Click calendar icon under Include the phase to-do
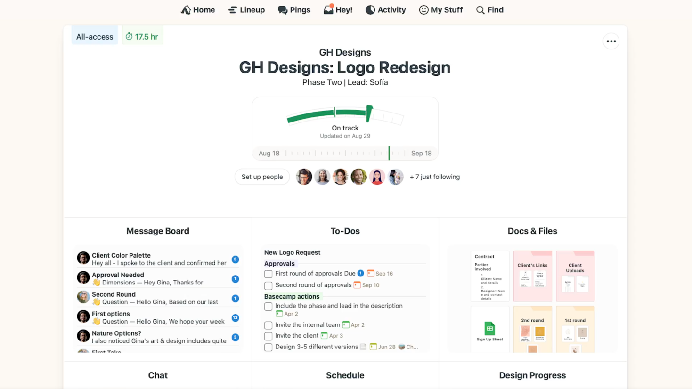The width and height of the screenshot is (692, 389). coord(279,314)
